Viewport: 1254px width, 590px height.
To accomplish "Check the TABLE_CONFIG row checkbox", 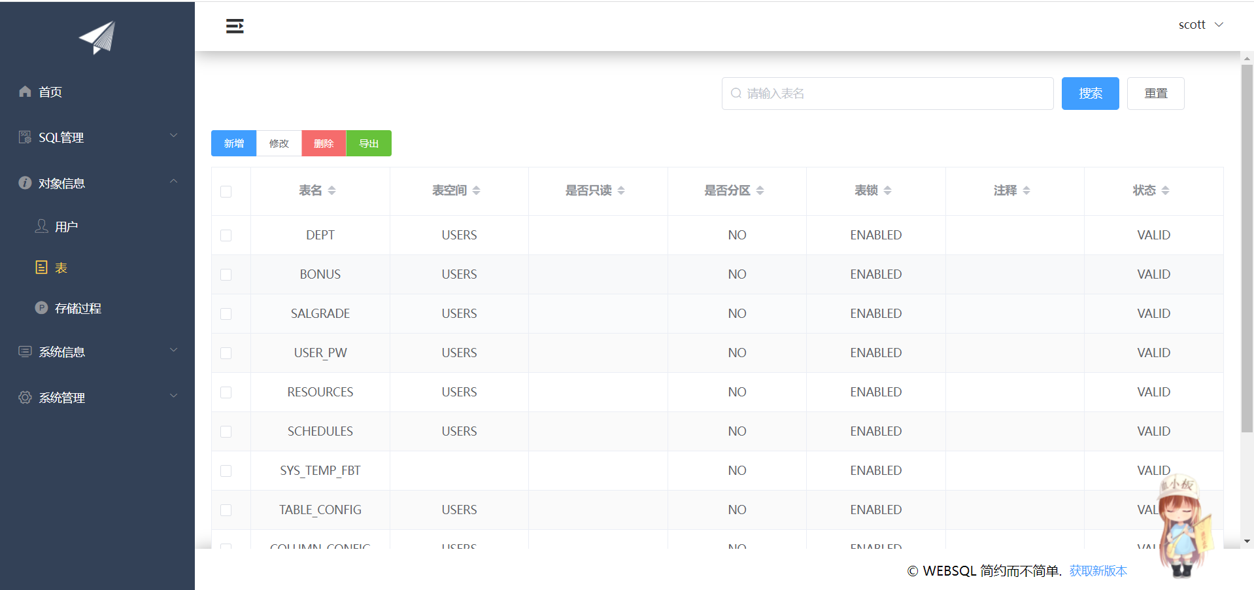I will tap(226, 510).
